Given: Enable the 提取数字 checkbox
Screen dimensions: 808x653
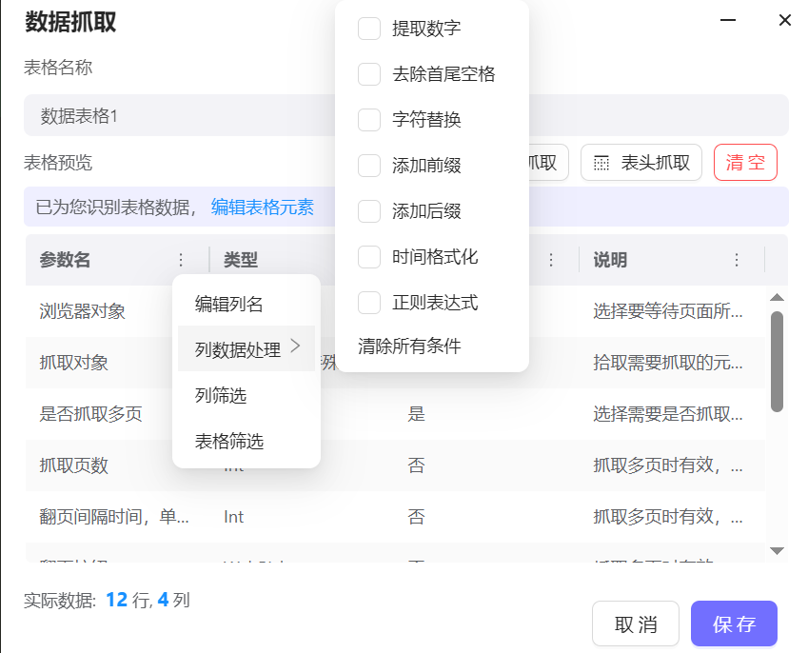Looking at the screenshot, I should click(369, 29).
